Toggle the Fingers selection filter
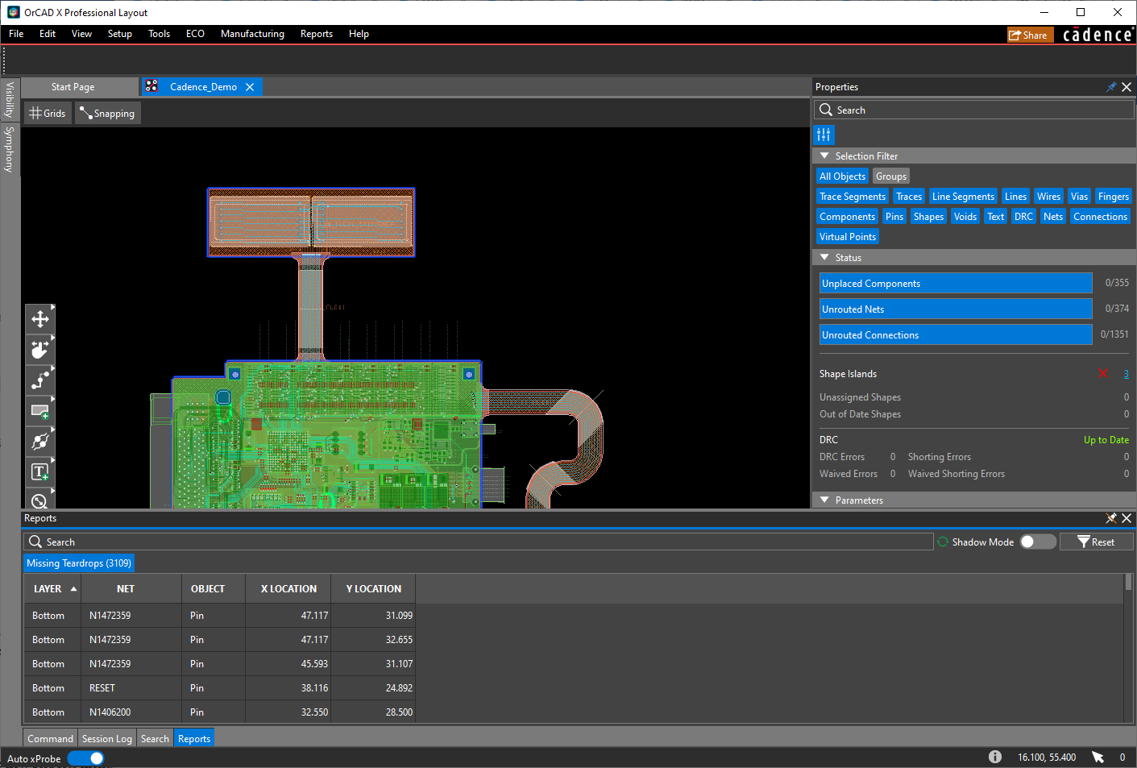 click(1113, 197)
